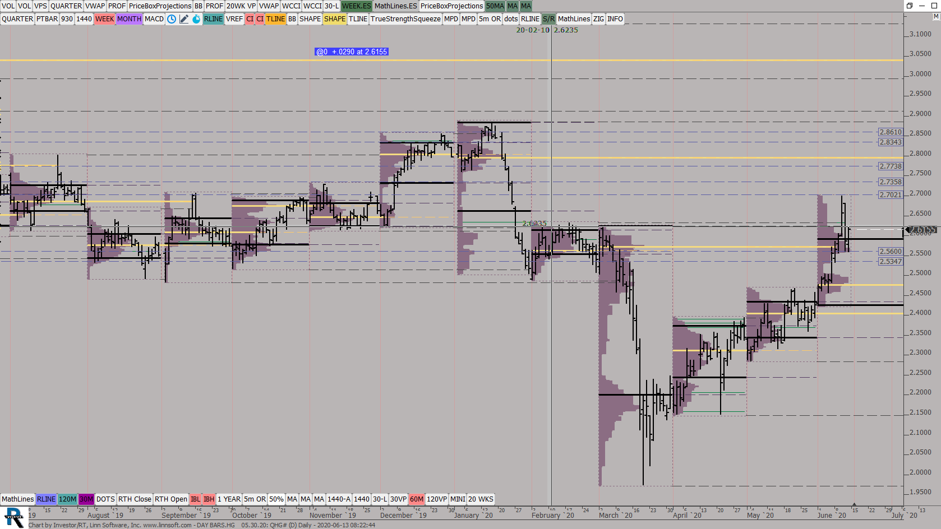This screenshot has height=529, width=941.
Task: Switch to the 20 WKS button
Action: (x=481, y=499)
